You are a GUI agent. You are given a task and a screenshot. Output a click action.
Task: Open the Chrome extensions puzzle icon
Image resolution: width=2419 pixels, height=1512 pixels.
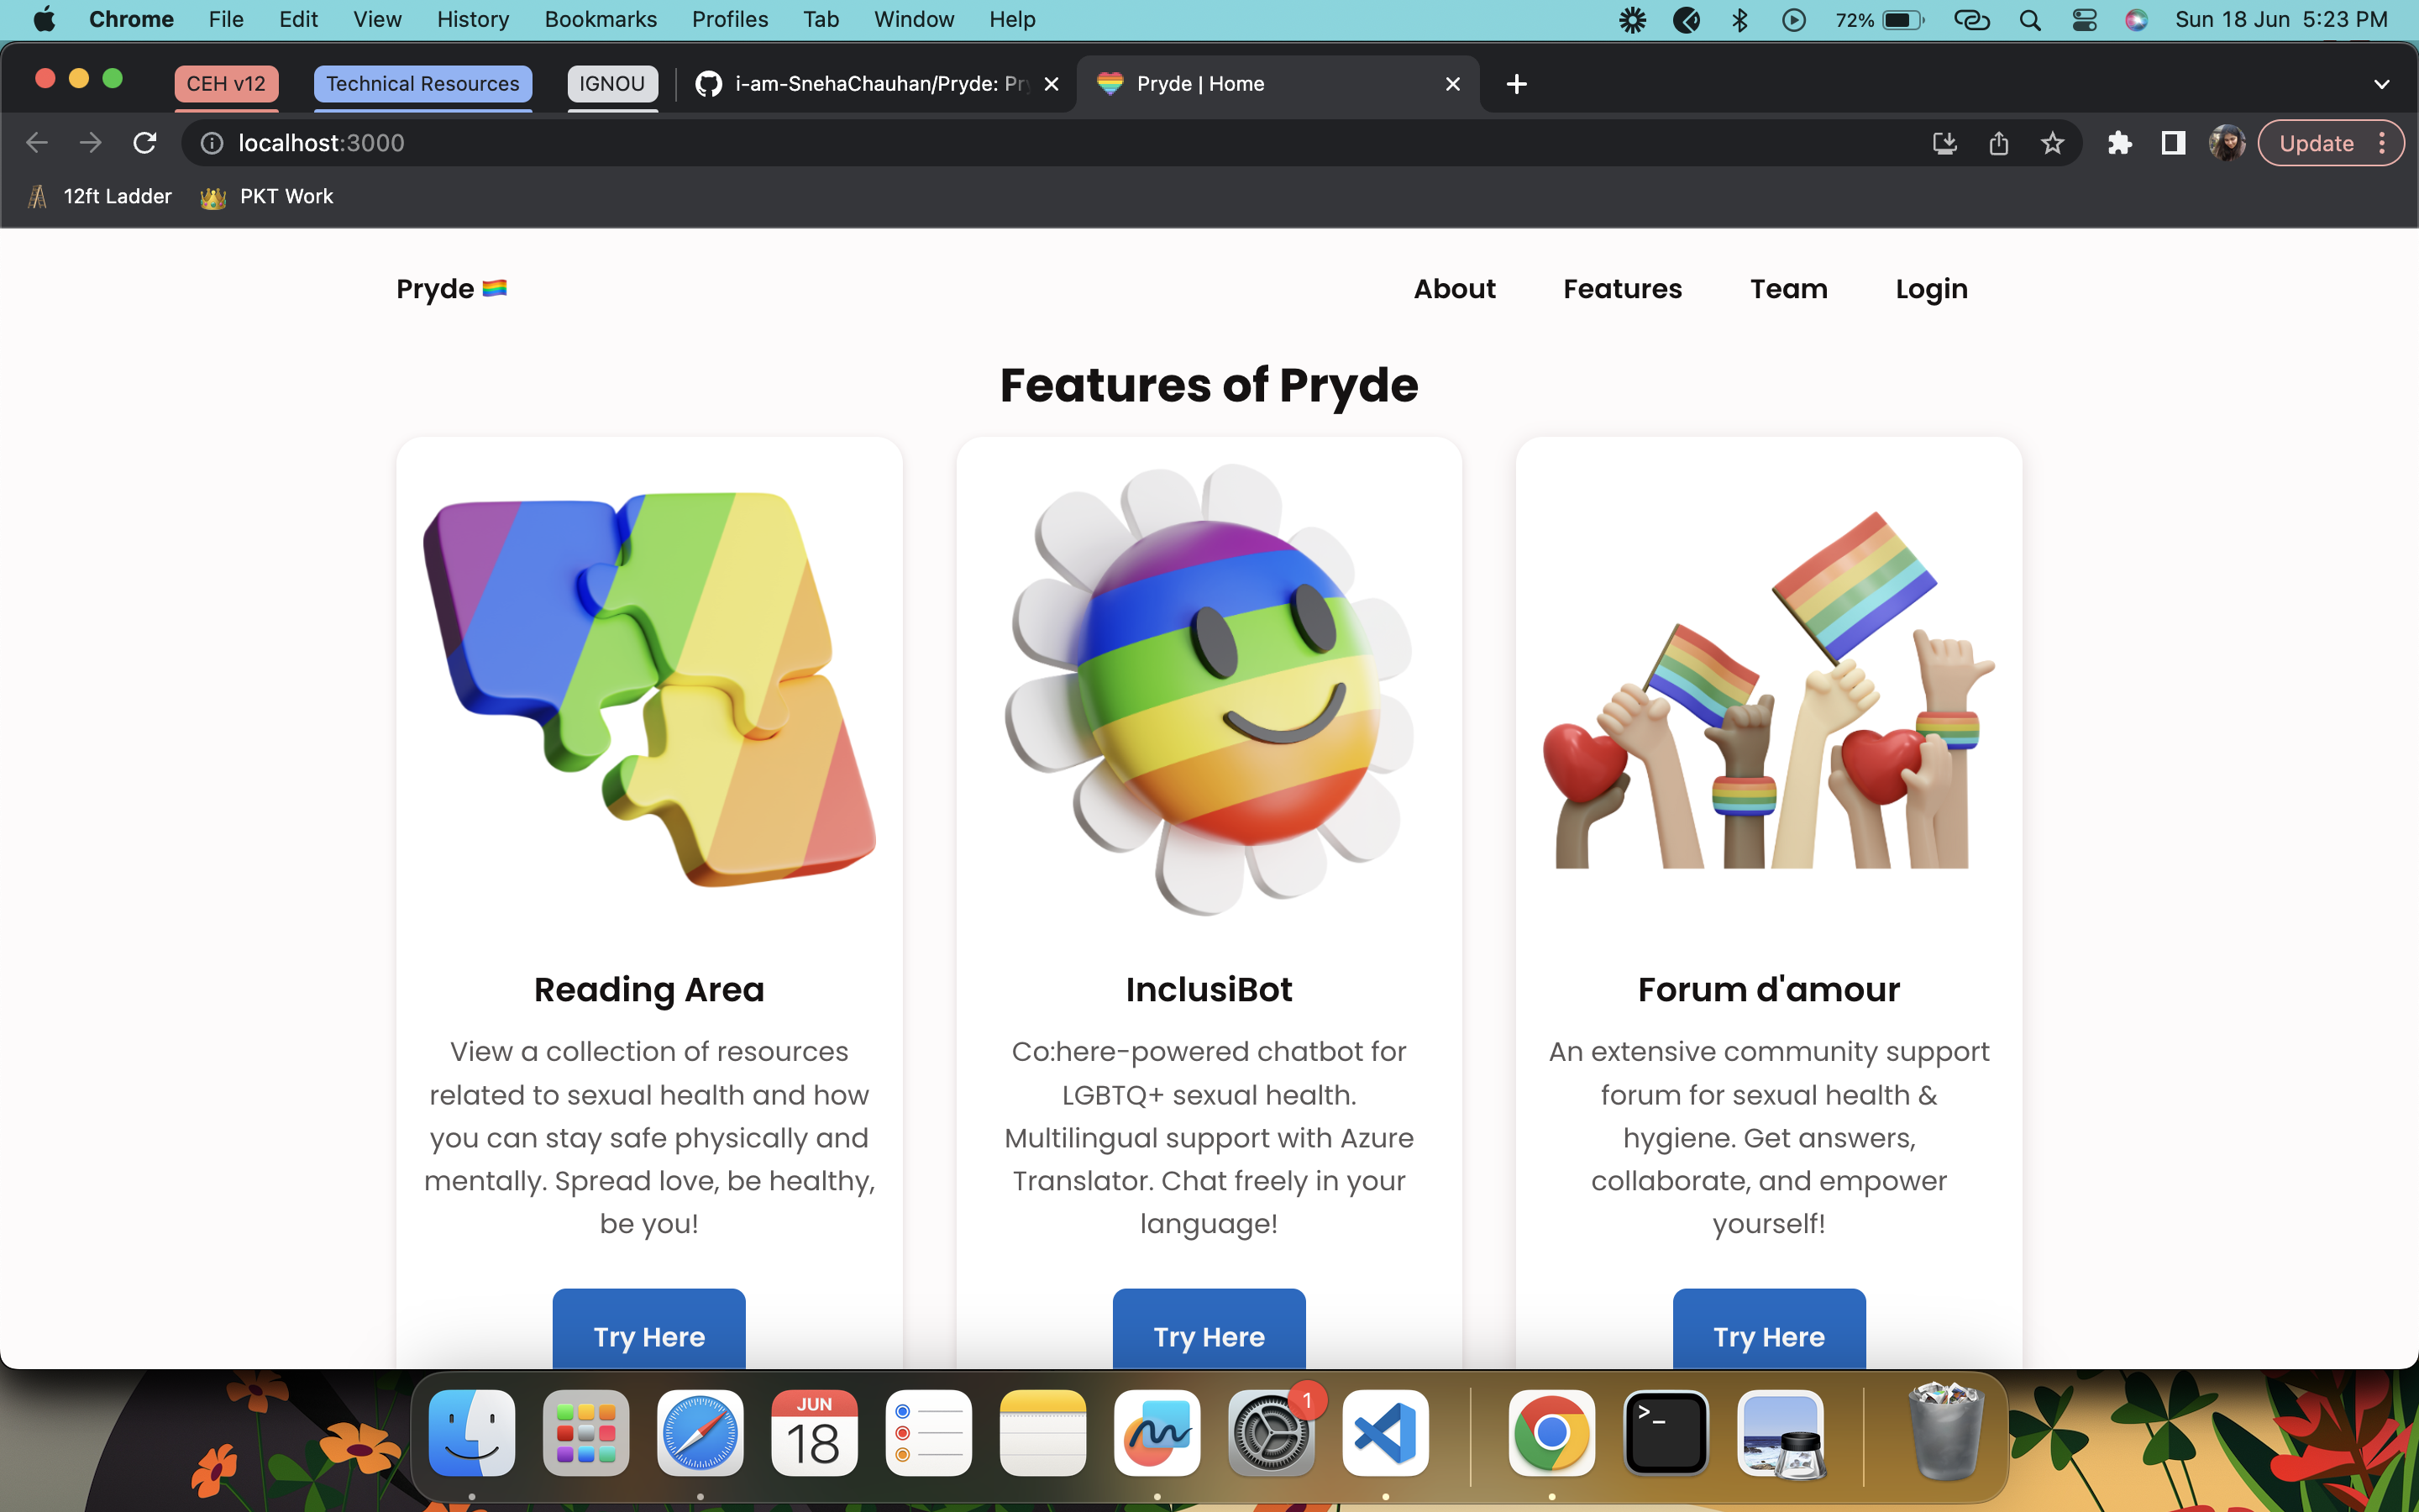(2119, 143)
